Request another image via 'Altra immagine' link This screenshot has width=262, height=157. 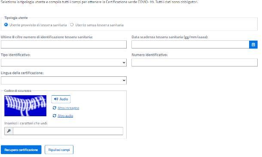[x=68, y=108]
